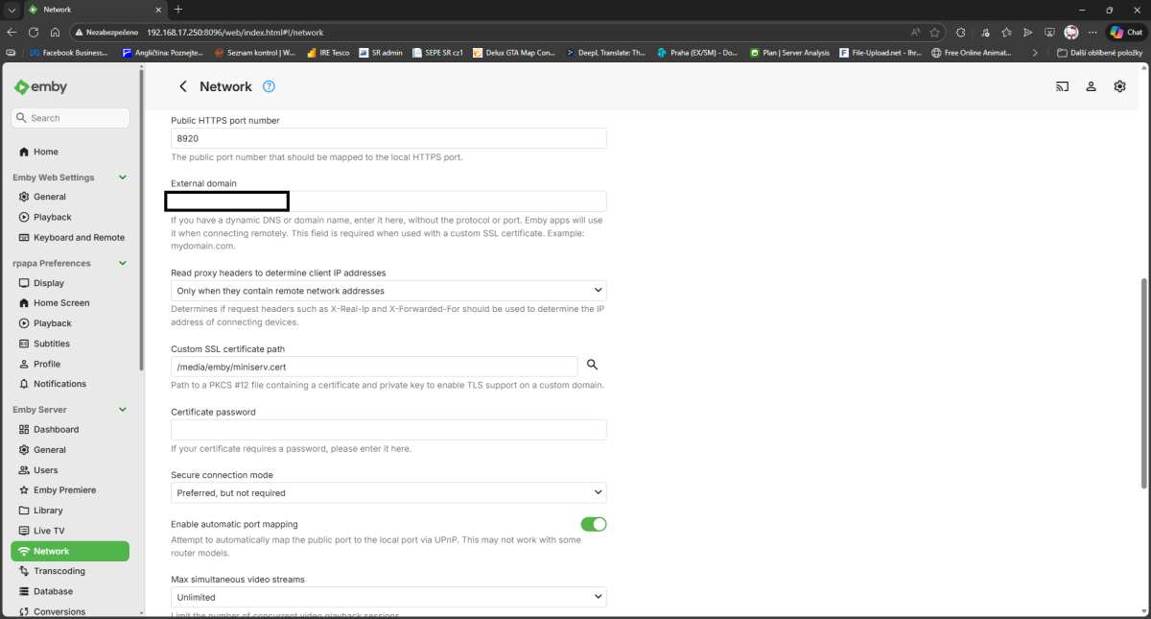Image resolution: width=1151 pixels, height=619 pixels.
Task: Click the External domain input field
Action: coord(384,201)
